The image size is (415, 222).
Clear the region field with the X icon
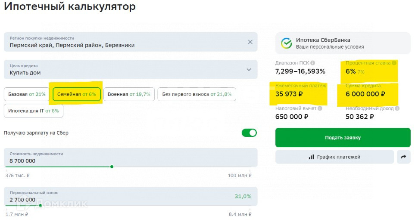click(x=250, y=42)
